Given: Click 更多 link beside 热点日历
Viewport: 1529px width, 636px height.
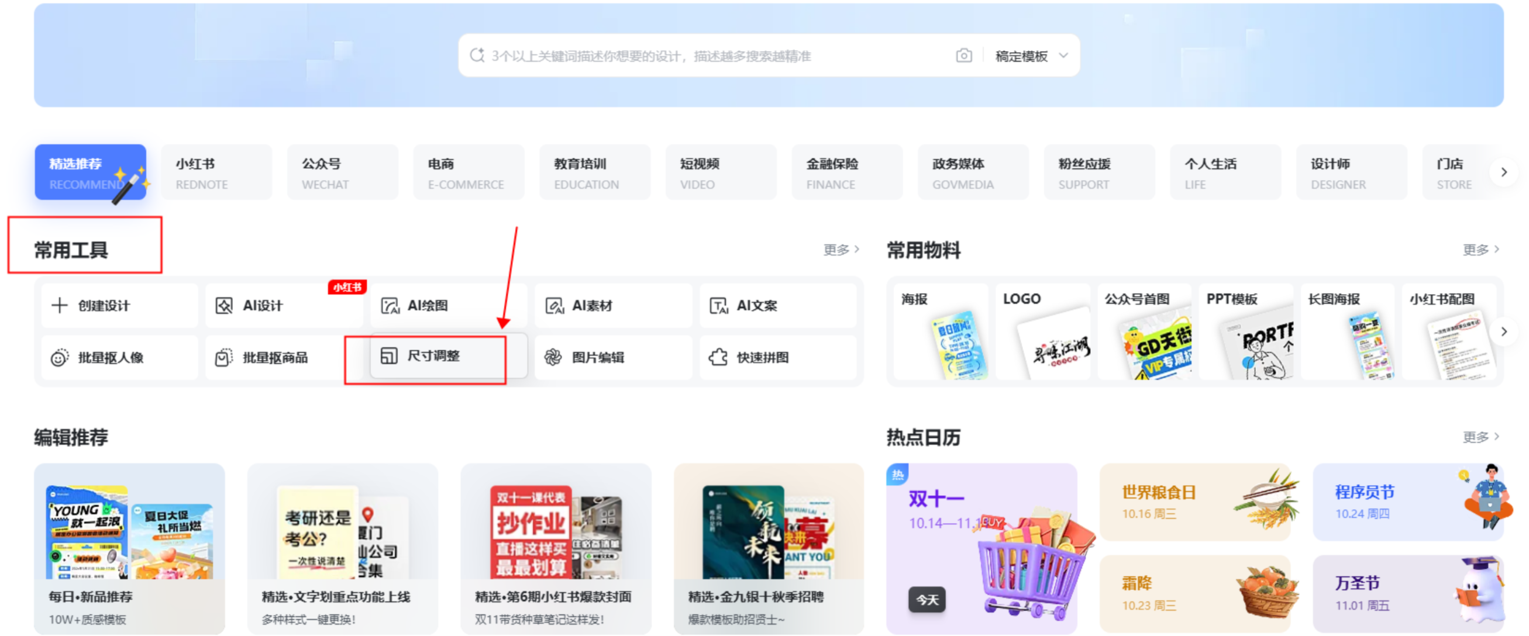Looking at the screenshot, I should [x=1480, y=437].
